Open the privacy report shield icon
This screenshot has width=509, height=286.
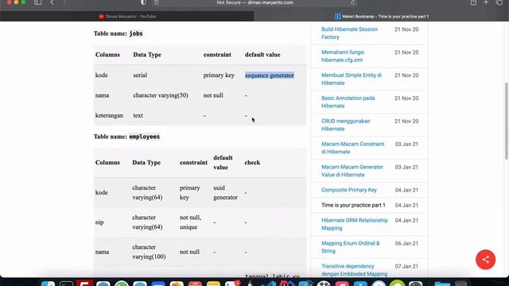[x=143, y=2]
